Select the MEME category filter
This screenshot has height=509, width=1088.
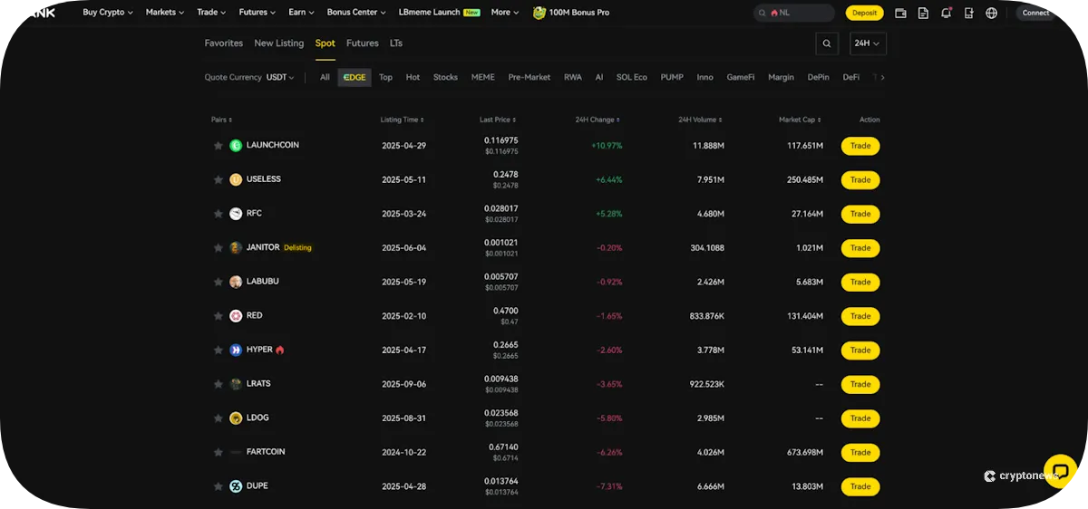click(482, 78)
